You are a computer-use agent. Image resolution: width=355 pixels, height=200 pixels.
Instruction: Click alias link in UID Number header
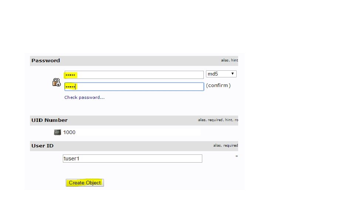[202, 120]
